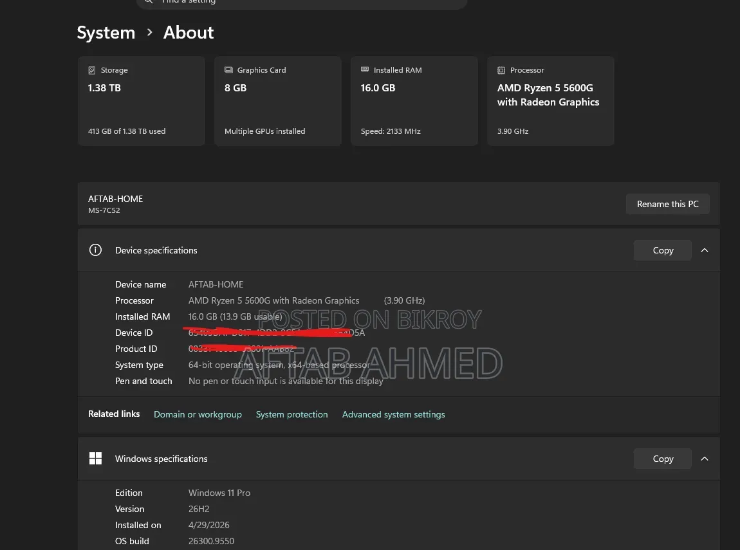The height and width of the screenshot is (550, 740).
Task: Open Domain or workgroup link
Action: (198, 414)
